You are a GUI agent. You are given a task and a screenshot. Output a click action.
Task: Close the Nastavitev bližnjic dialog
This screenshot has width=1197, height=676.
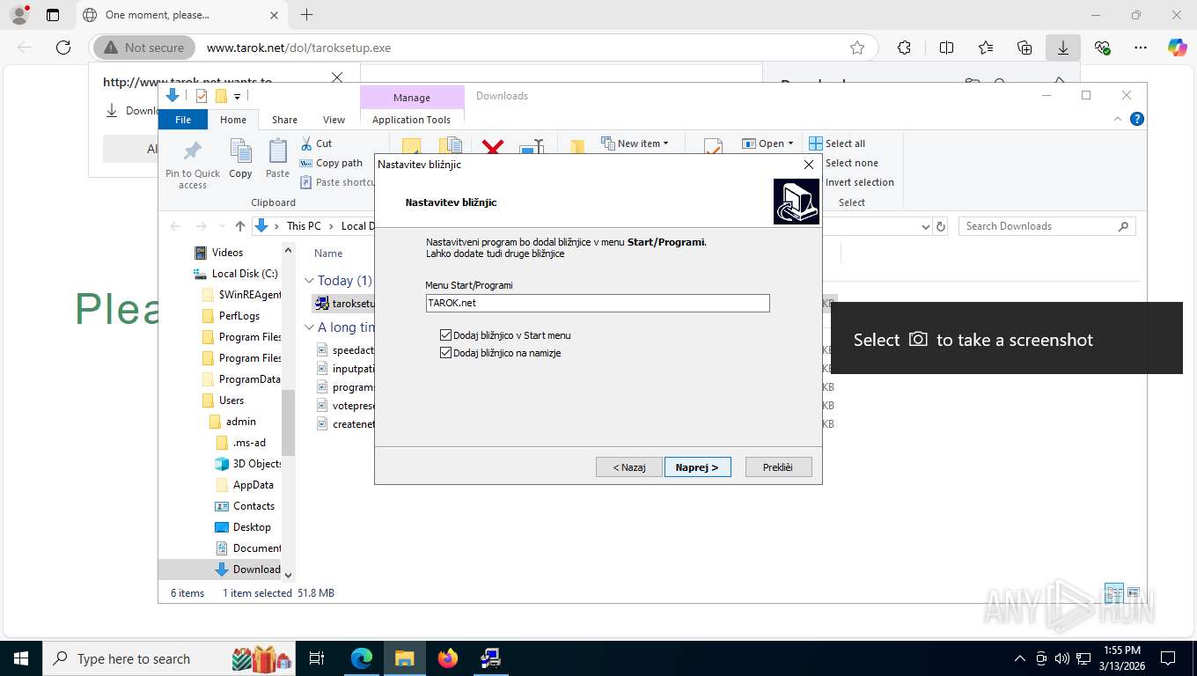pyautogui.click(x=809, y=165)
